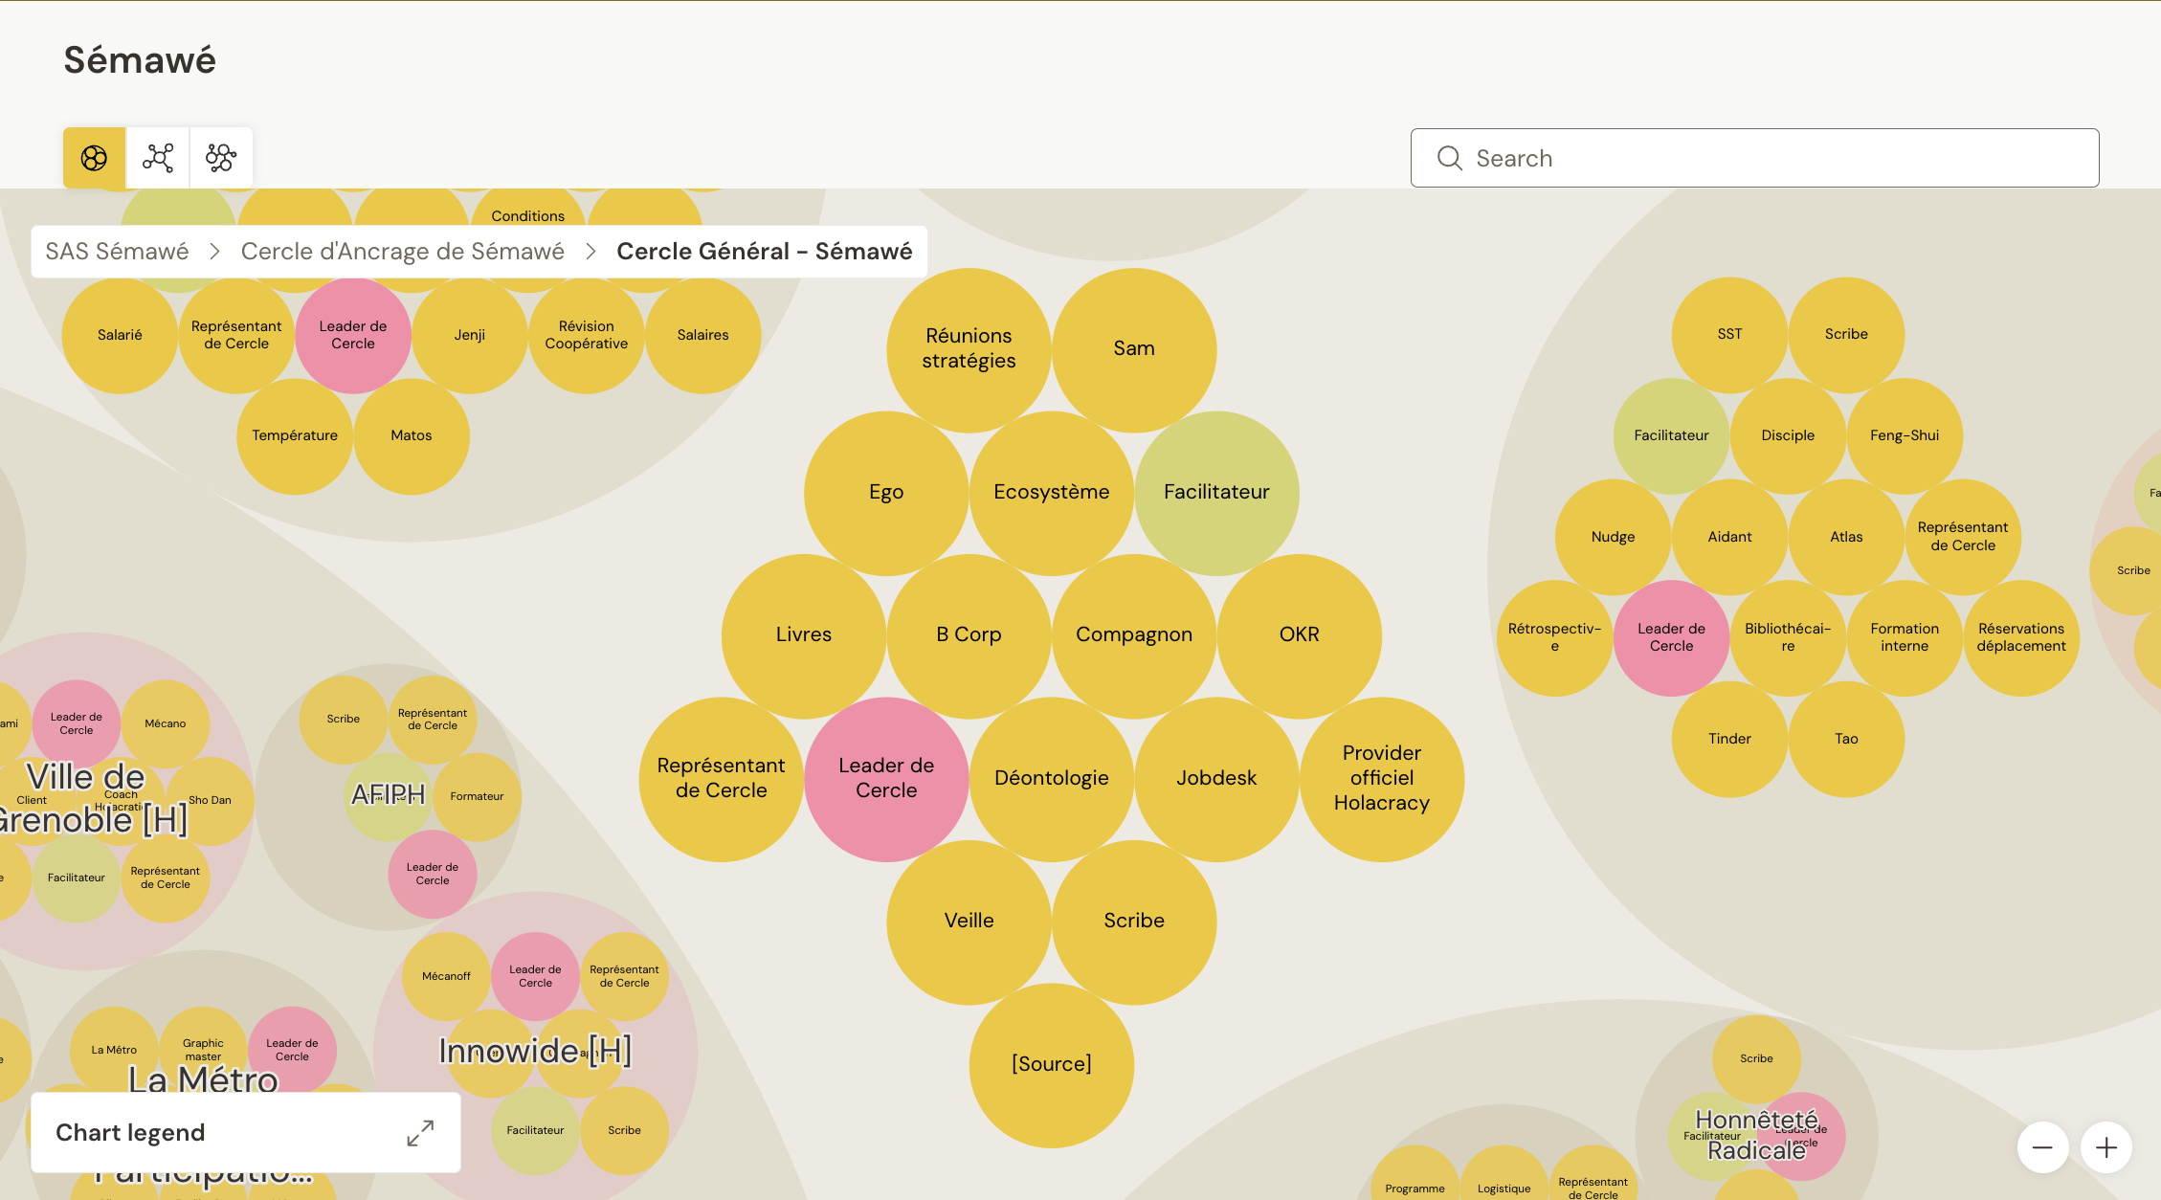
Task: Open the Provider officiel Holacracy role
Action: [x=1381, y=778]
